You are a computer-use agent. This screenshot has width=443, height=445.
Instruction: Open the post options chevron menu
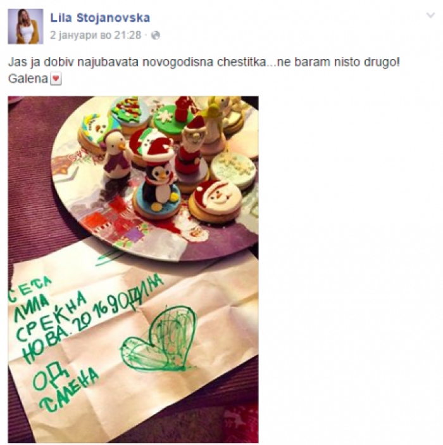(x=430, y=15)
